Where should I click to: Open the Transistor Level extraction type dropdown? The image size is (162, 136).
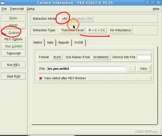tap(73, 30)
